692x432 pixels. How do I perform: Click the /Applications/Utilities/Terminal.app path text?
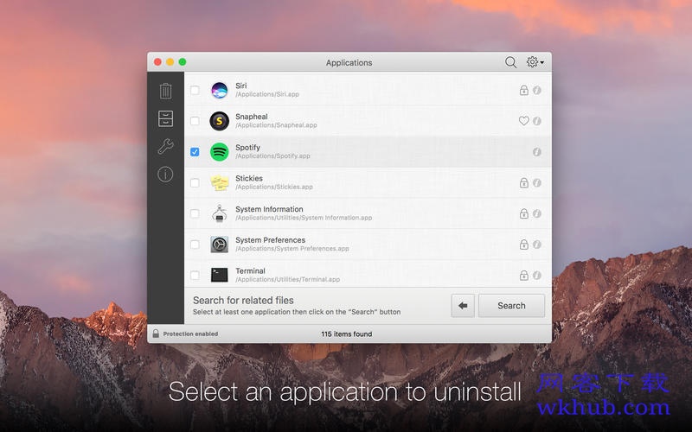(288, 279)
